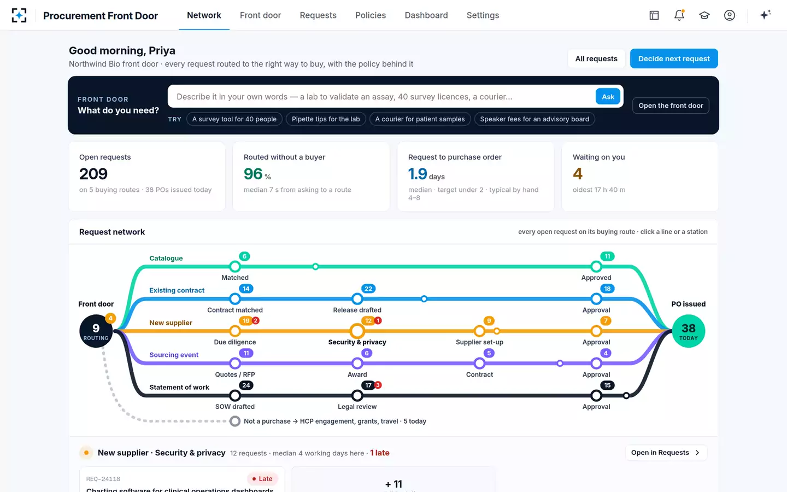Screen dimensions: 787x492
Task: Select the Award station node
Action: pyautogui.click(x=357, y=363)
